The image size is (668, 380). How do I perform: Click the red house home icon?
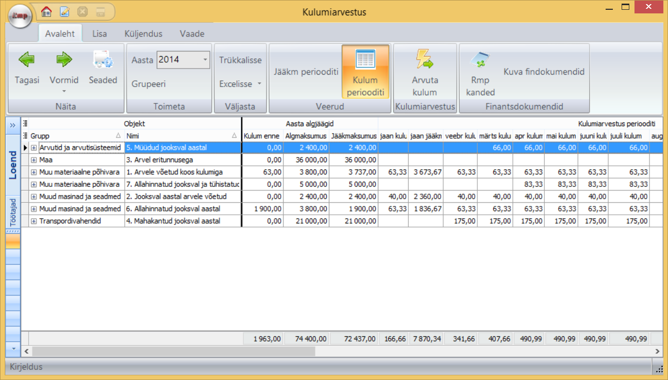pyautogui.click(x=46, y=11)
